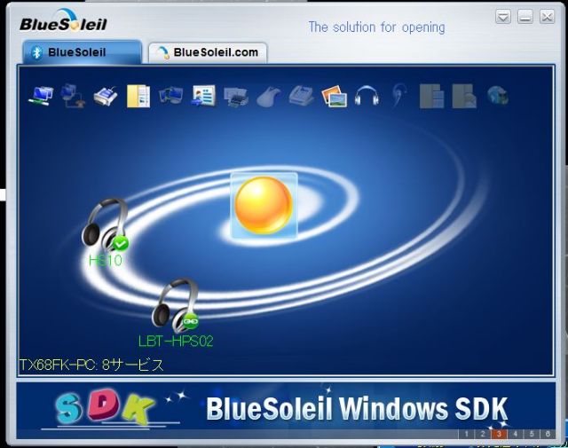Go to banner page 4
The image size is (568, 448).
coord(516,434)
